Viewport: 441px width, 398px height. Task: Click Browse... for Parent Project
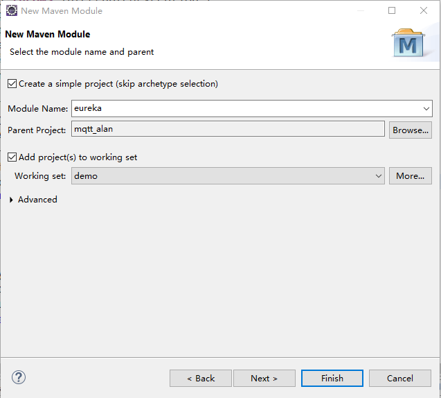411,130
